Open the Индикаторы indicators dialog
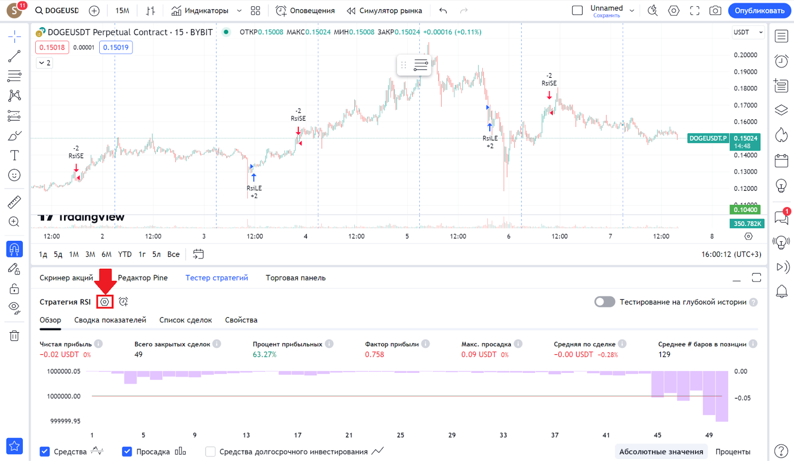The height and width of the screenshot is (461, 794). pyautogui.click(x=199, y=10)
